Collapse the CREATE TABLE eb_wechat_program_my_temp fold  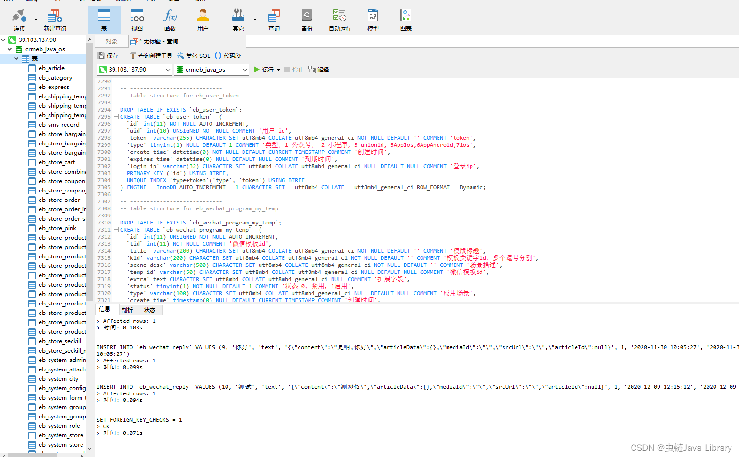point(116,230)
